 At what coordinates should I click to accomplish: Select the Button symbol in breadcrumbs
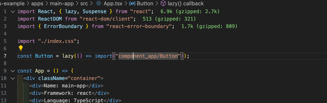coord(145,4)
